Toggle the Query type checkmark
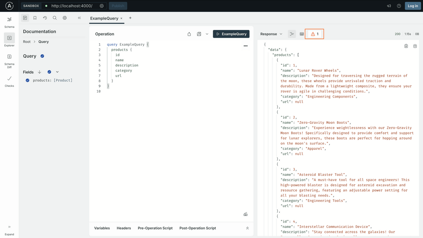Image resolution: width=423 pixels, height=238 pixels. [42, 56]
